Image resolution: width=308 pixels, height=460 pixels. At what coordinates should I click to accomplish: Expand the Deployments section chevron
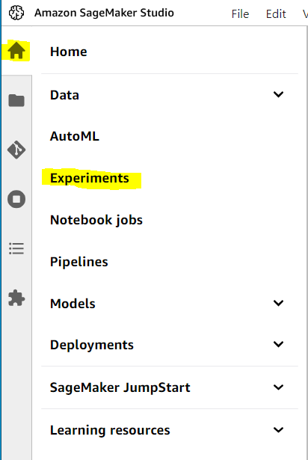278,344
